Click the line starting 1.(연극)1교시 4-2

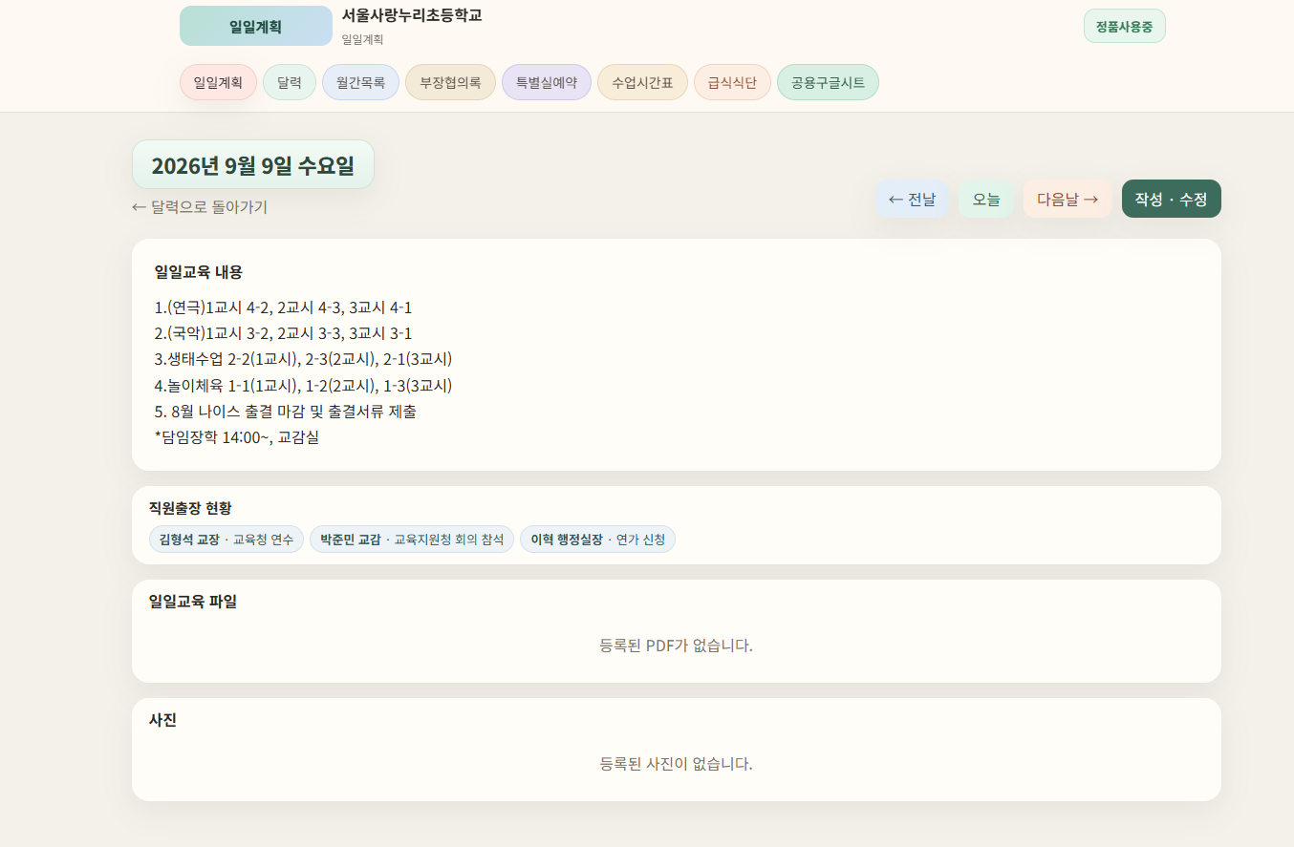tap(283, 307)
